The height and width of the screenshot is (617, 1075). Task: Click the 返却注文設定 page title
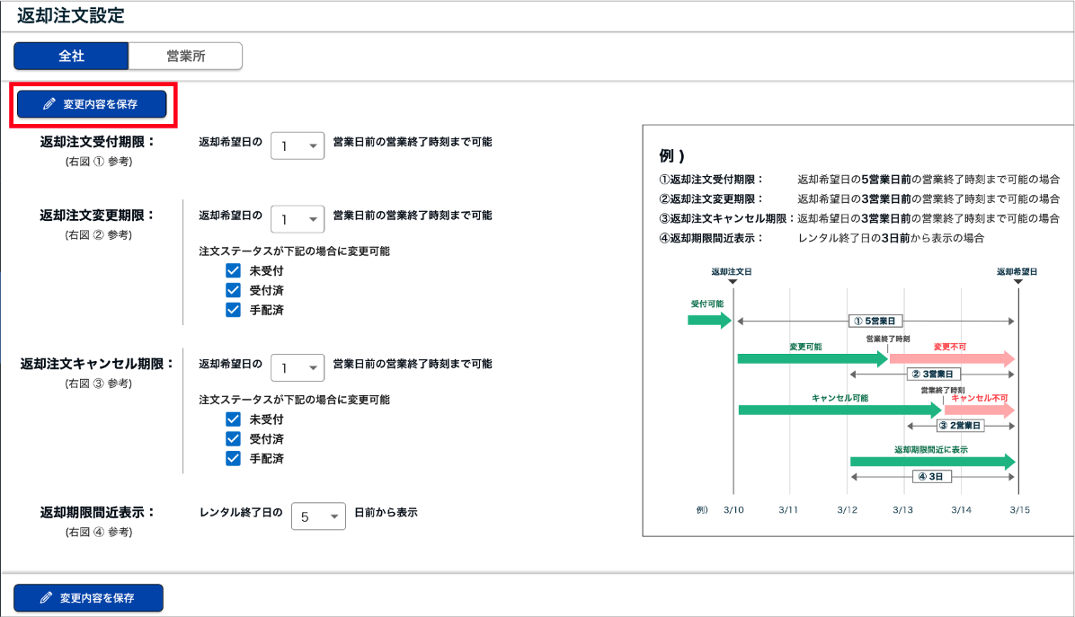[x=71, y=15]
